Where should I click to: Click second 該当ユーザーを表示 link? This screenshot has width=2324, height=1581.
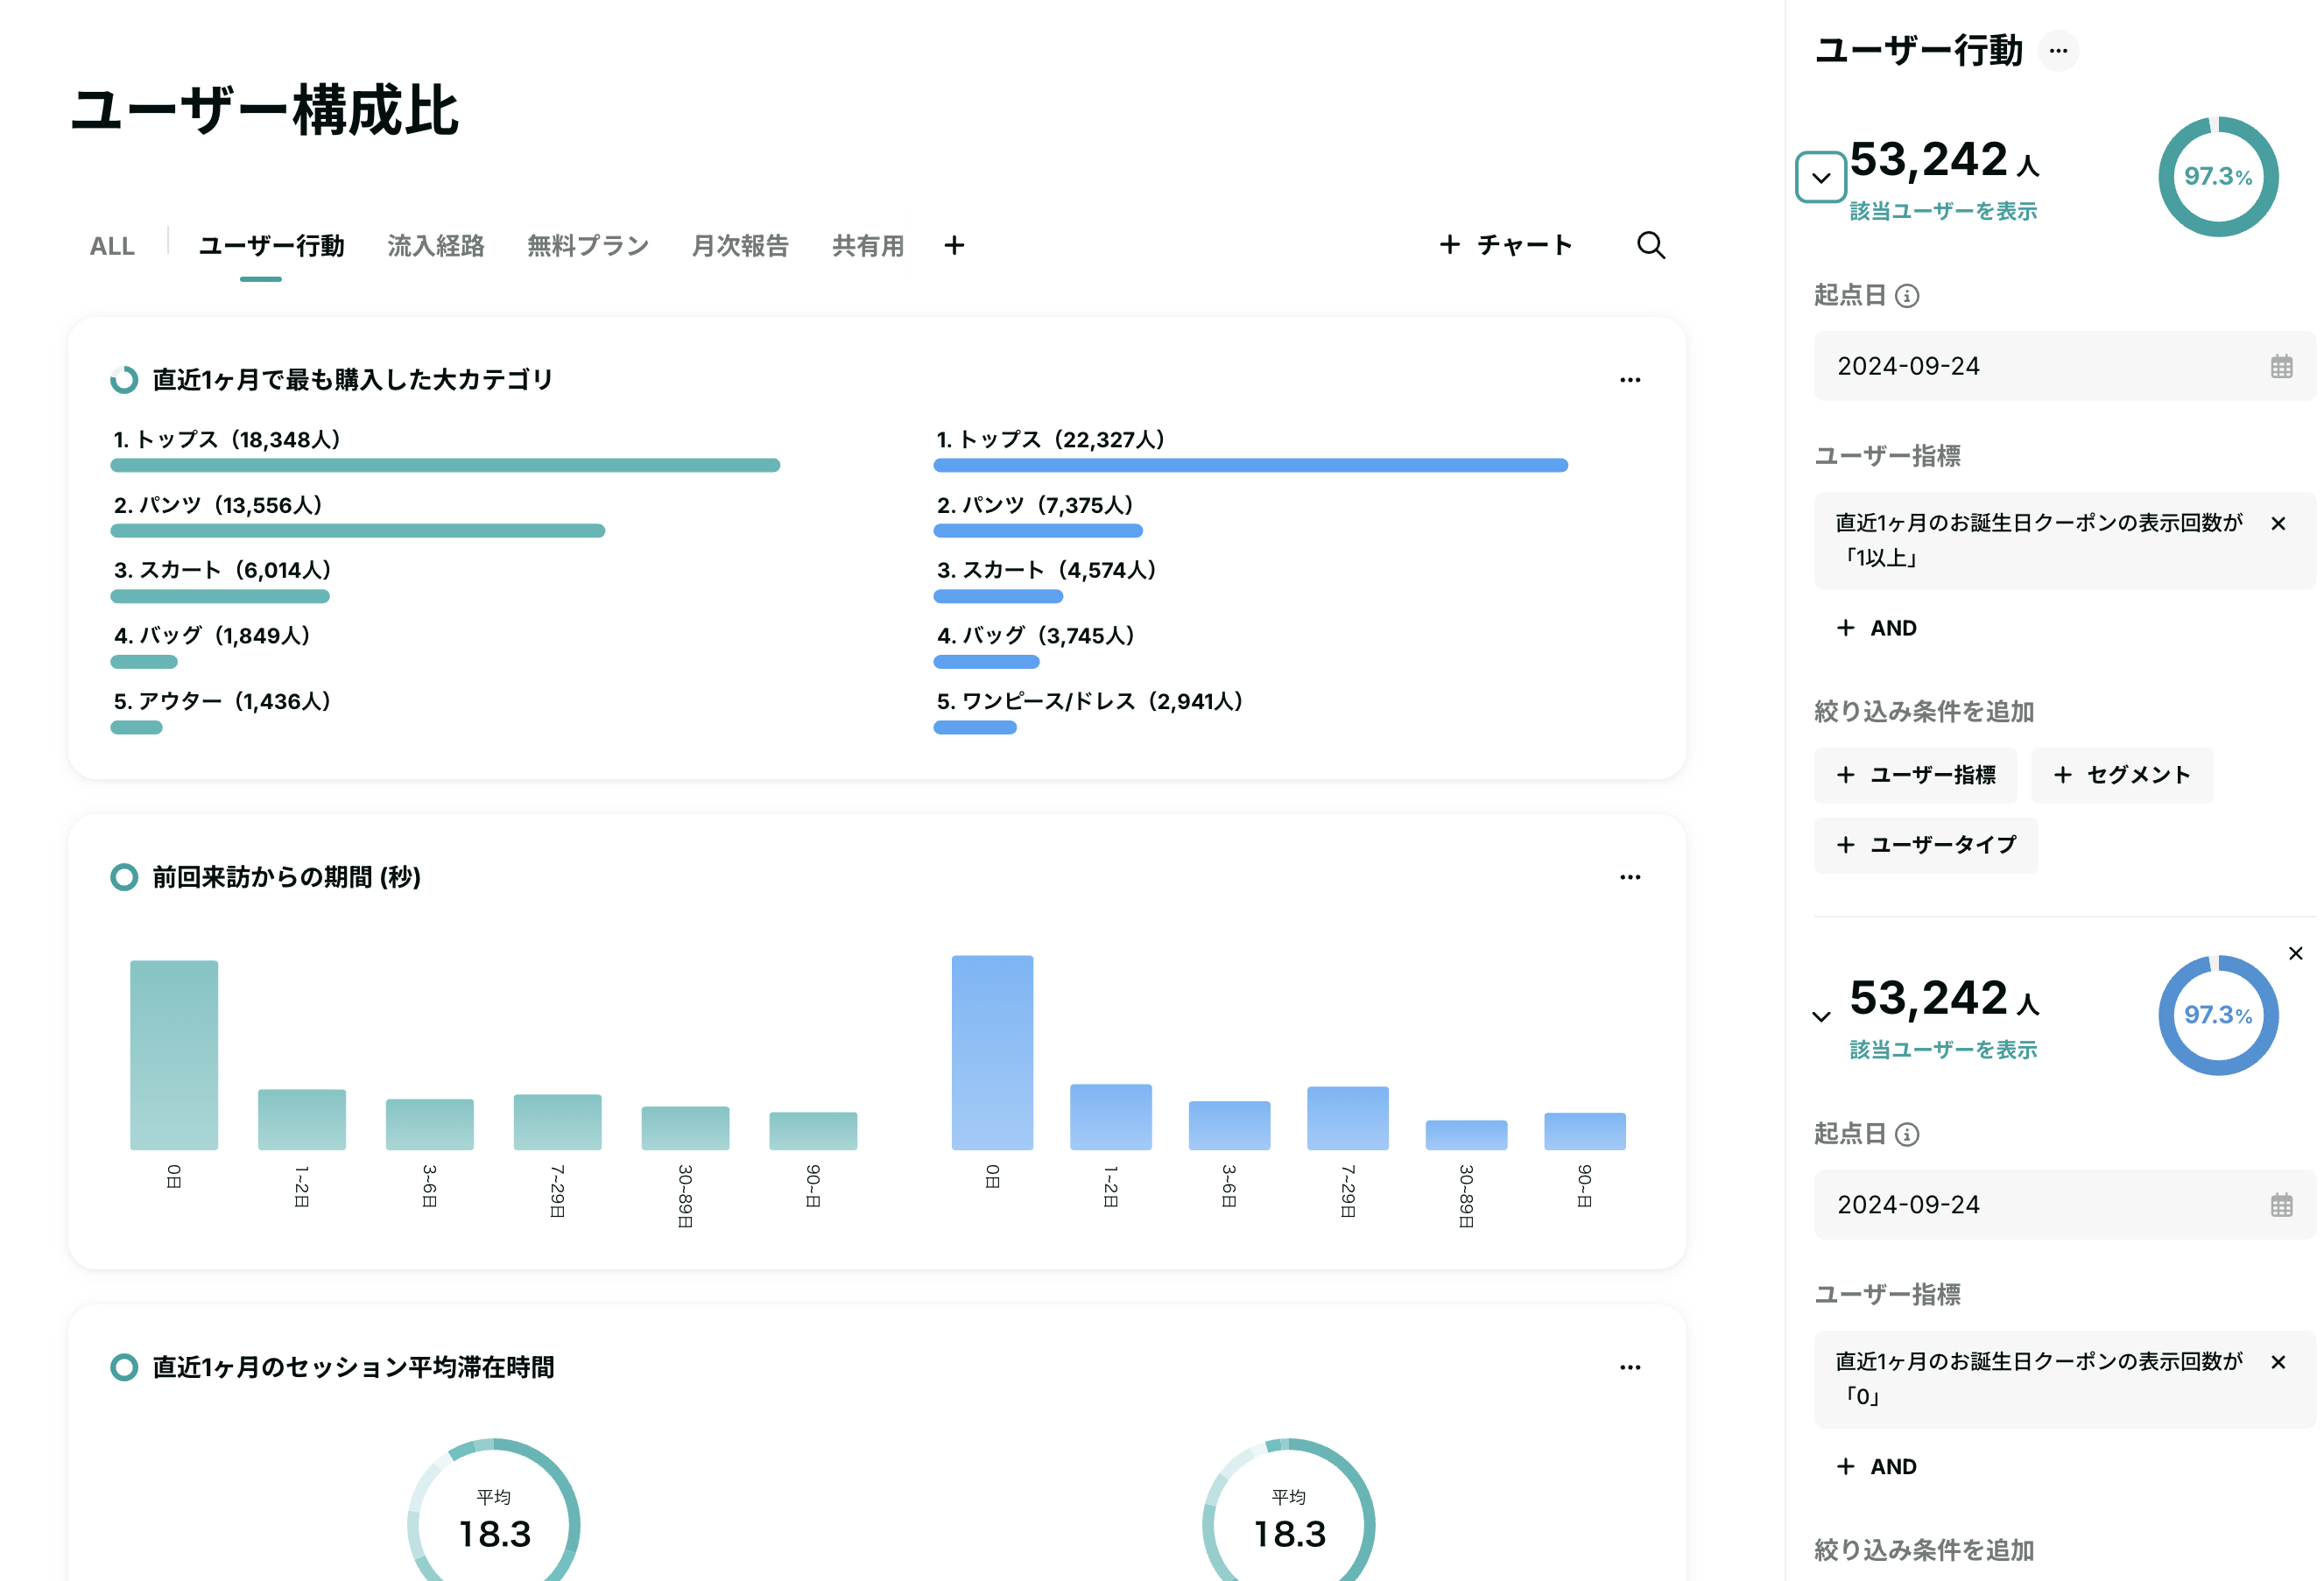point(1943,1049)
